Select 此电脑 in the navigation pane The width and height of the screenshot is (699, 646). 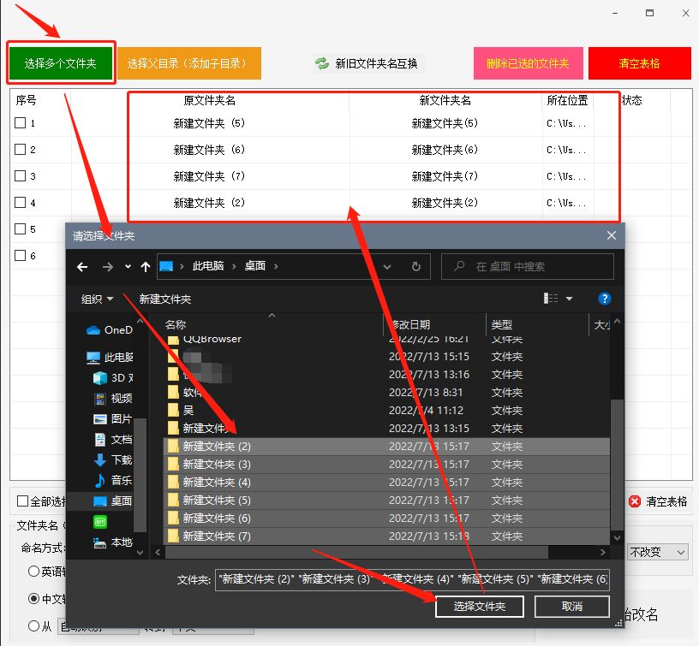tap(110, 358)
